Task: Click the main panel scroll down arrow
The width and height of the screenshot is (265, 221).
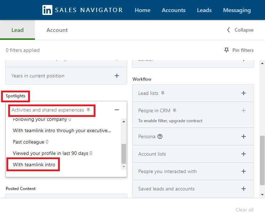Action: 262,195
